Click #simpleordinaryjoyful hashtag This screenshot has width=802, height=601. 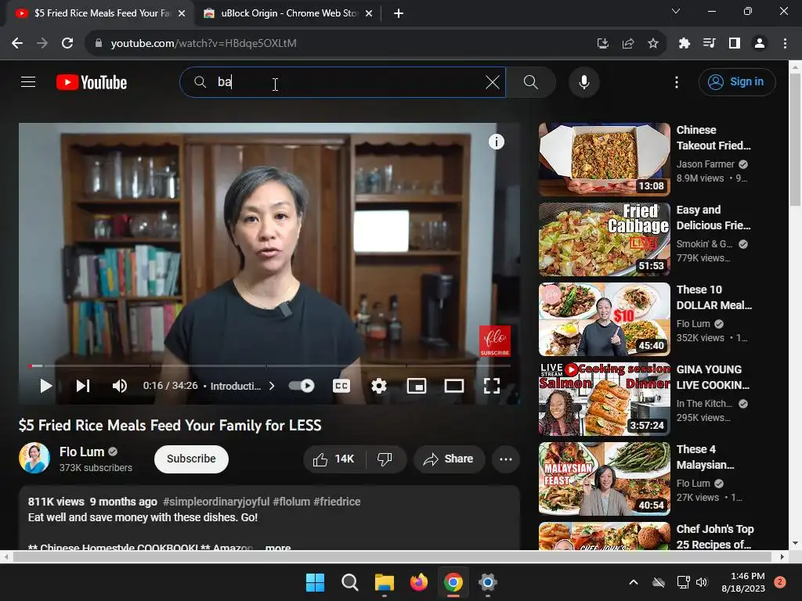click(x=216, y=502)
